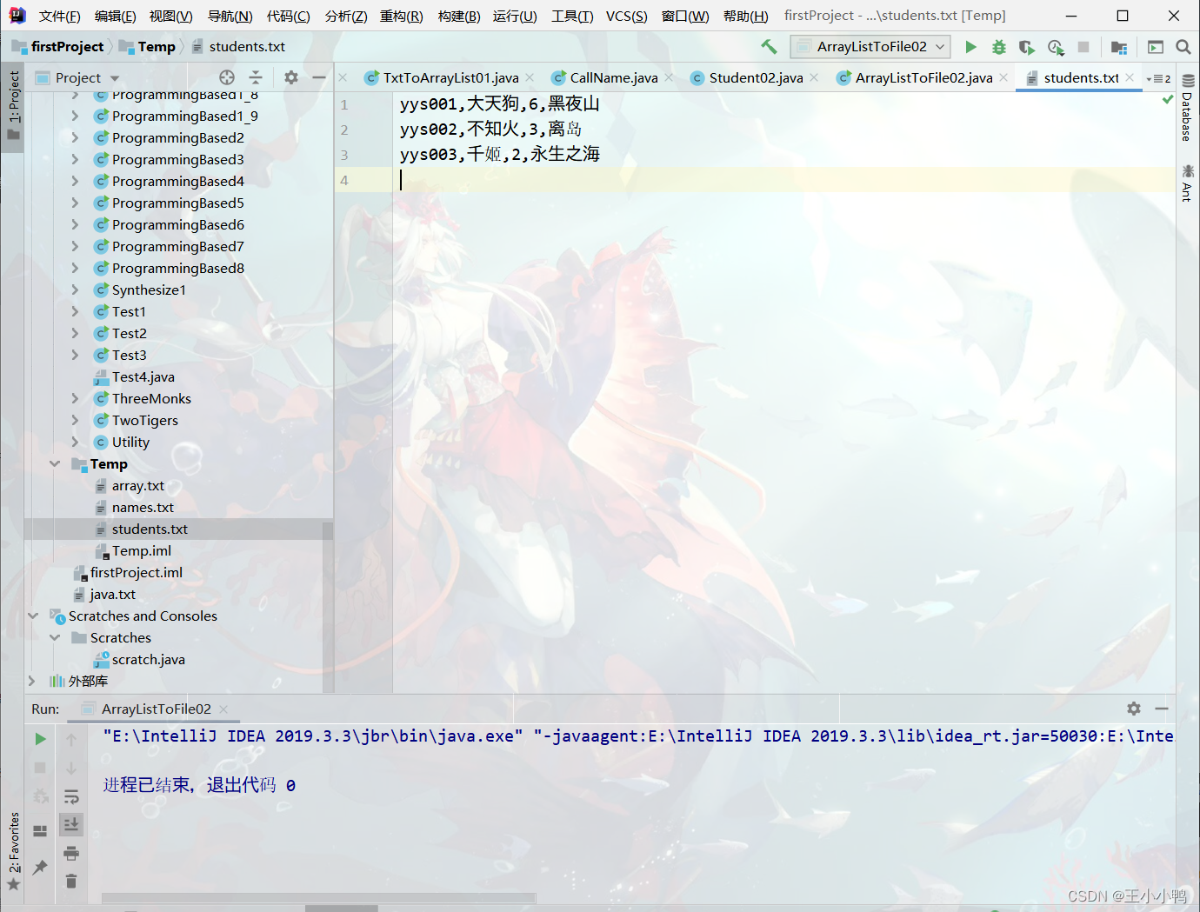Click the Build project hammer icon
Image resolution: width=1200 pixels, height=912 pixels.
[x=769, y=47]
